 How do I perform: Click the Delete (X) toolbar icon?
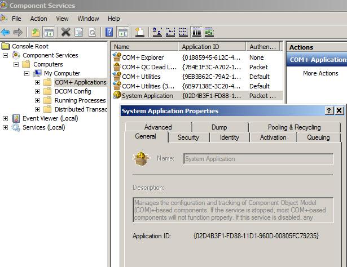coord(65,33)
